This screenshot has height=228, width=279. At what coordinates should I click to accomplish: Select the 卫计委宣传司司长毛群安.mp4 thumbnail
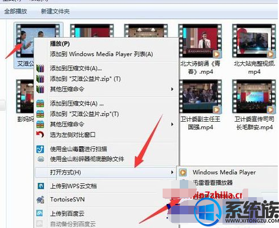coord(254,97)
